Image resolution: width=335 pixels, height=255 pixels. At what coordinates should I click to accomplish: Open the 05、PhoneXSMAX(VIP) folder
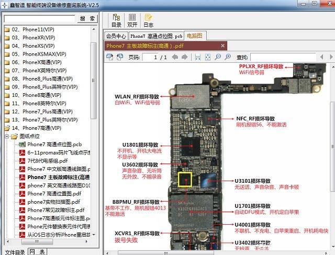point(39,54)
